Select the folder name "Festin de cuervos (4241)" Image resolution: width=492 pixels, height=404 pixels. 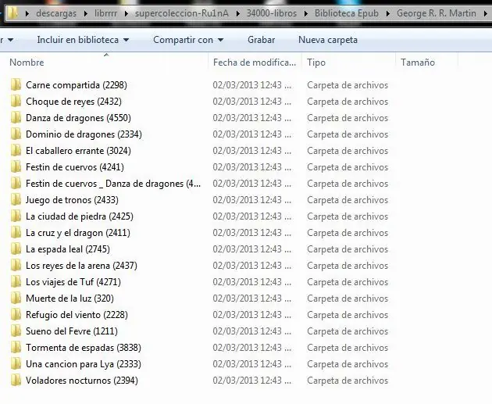click(75, 167)
